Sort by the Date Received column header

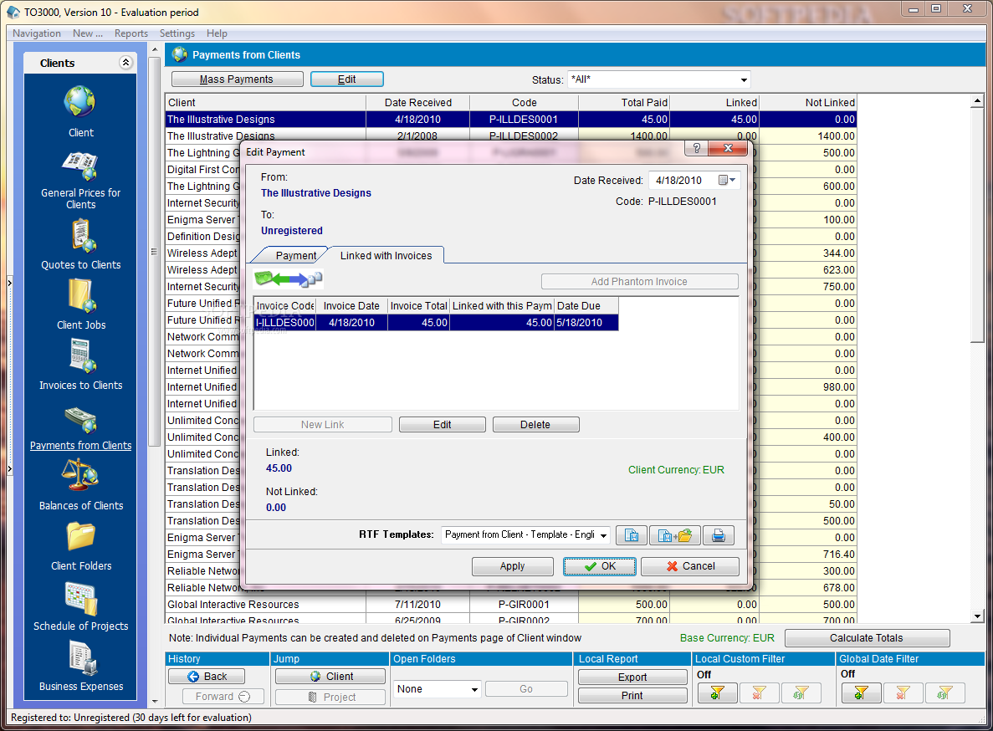click(418, 103)
